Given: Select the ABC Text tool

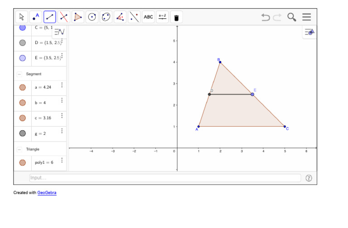Looking at the screenshot, I should pos(148,17).
